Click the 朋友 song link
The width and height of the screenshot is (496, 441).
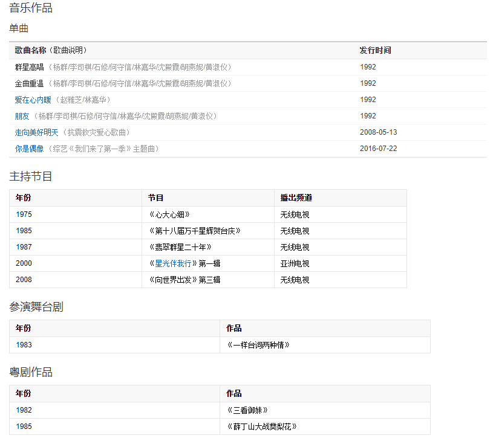[x=22, y=116]
